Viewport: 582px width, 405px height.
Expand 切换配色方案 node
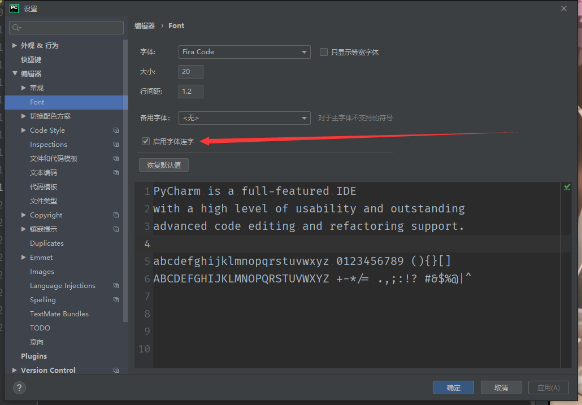(x=23, y=116)
